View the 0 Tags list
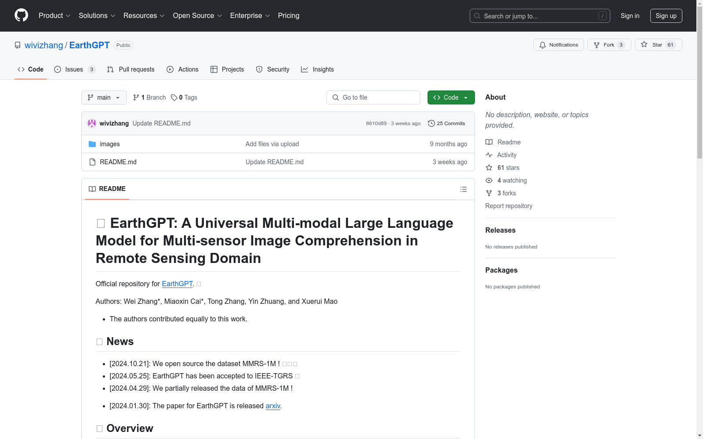The image size is (703, 439). coord(184,97)
